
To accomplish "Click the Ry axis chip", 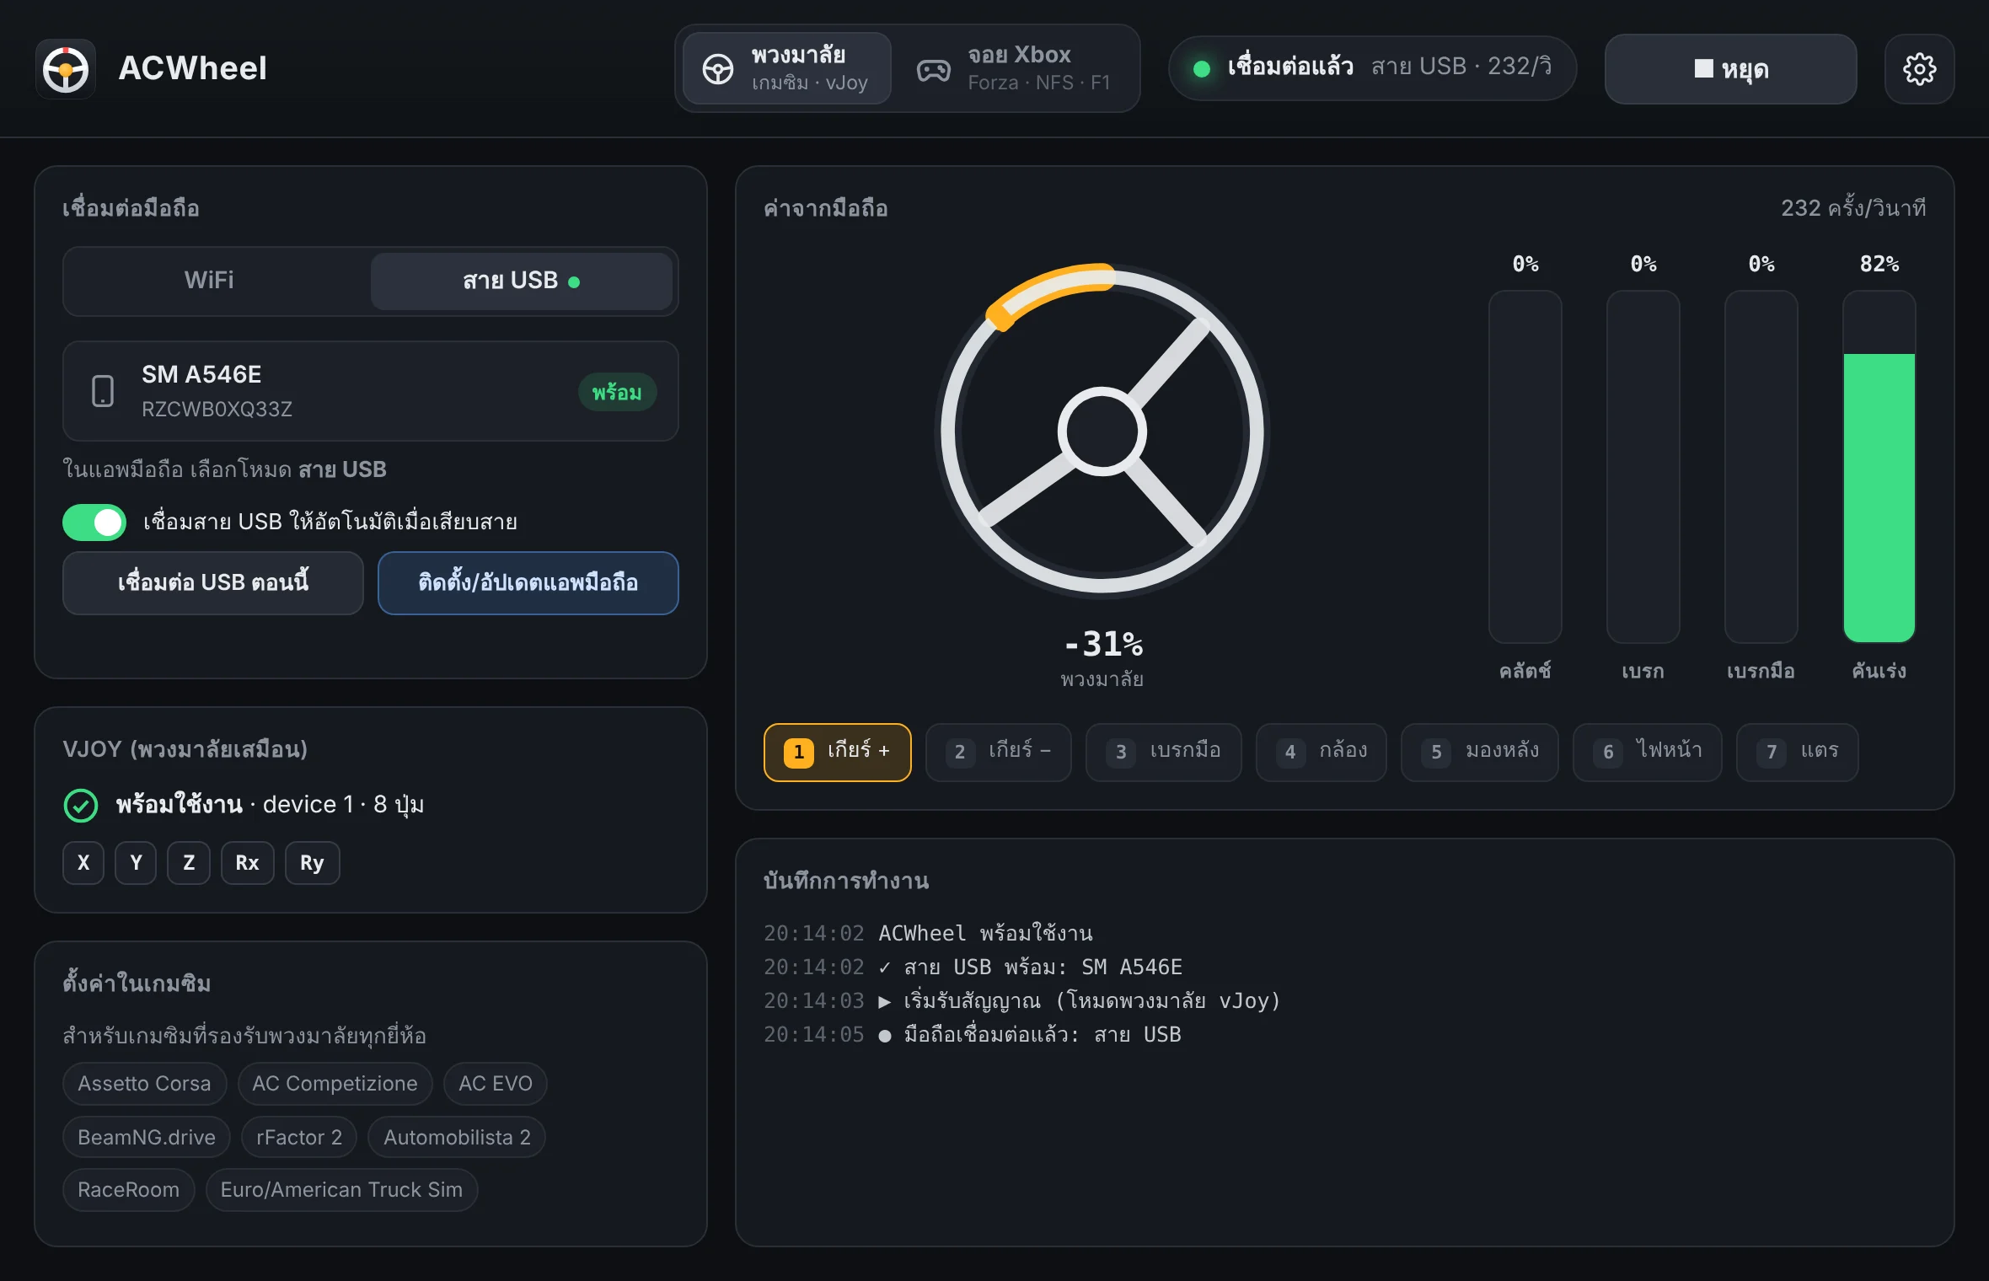I will pyautogui.click(x=312, y=863).
